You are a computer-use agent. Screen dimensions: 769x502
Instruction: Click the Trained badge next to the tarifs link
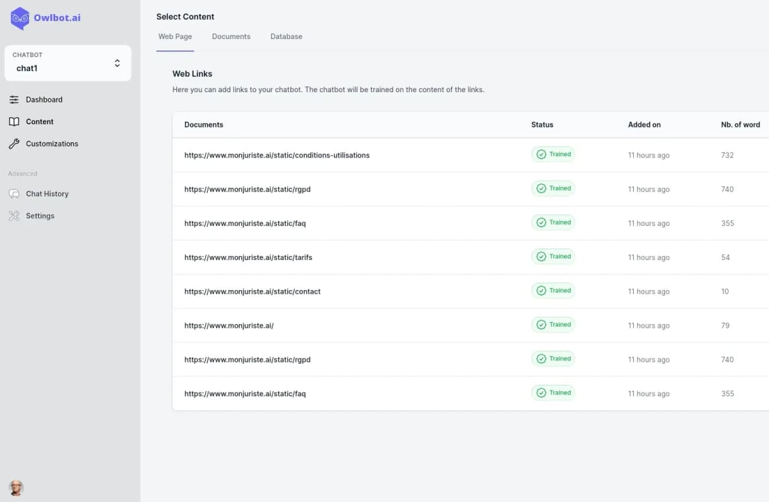(553, 256)
